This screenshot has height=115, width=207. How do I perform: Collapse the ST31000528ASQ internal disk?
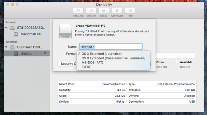click(x=6, y=28)
